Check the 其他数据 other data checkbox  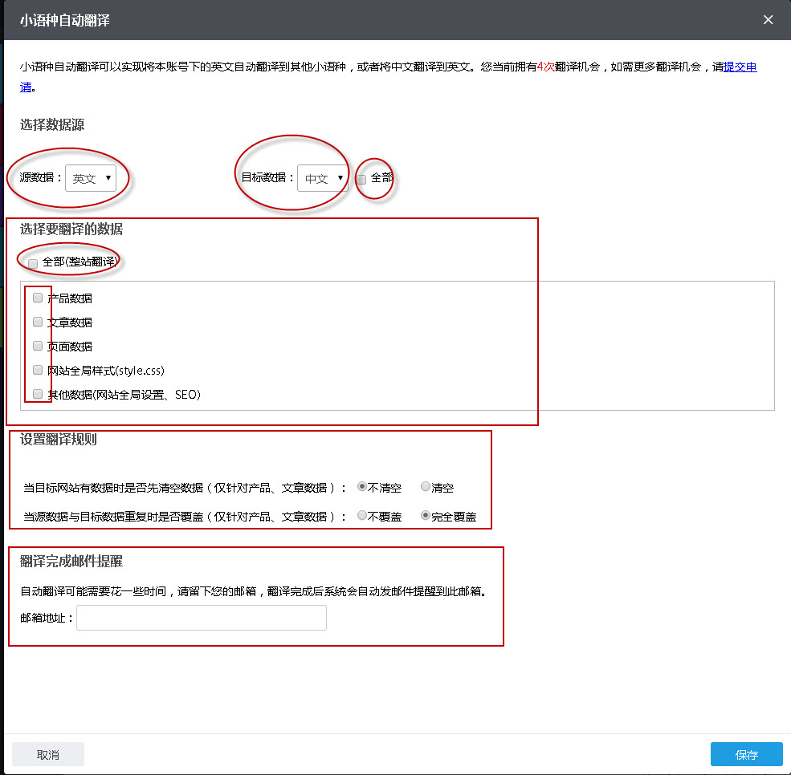pyautogui.click(x=37, y=393)
